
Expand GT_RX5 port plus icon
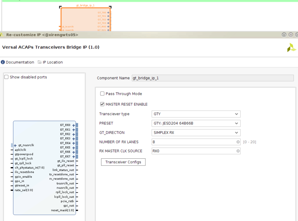[73, 147]
